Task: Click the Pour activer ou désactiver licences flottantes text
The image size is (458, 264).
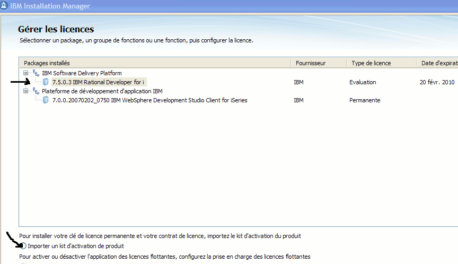Action: click(x=165, y=257)
